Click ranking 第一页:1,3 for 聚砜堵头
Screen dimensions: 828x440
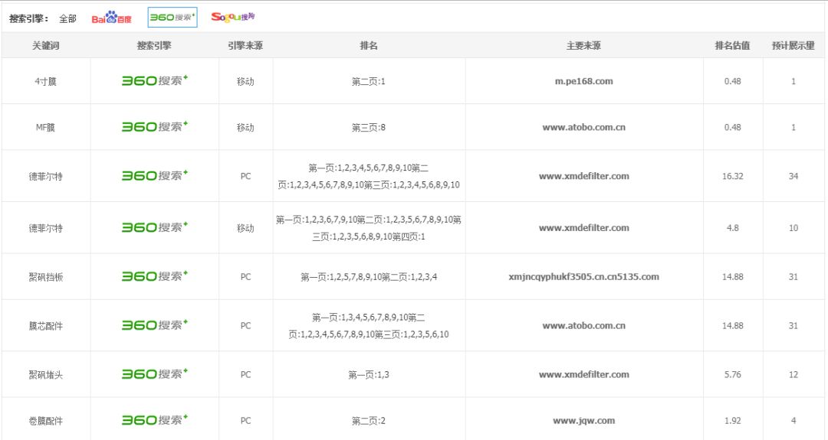pyautogui.click(x=369, y=375)
